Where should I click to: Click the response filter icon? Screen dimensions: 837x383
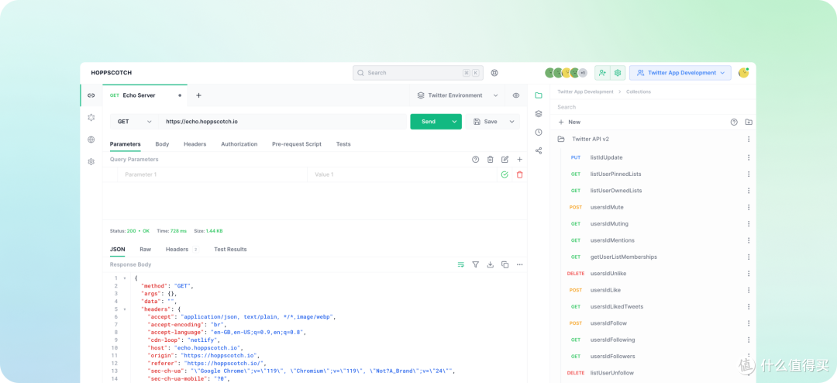[x=476, y=264]
